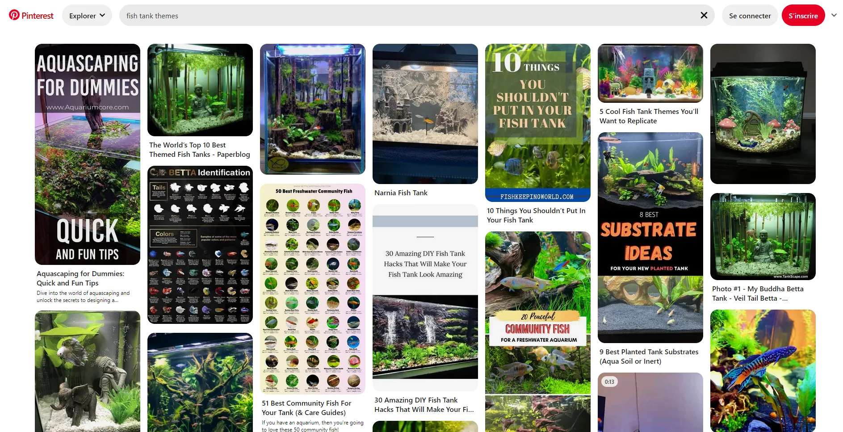This screenshot has height=432, width=843.
Task: Click 30 Amazing DIY Fish Tank Hacks title below image
Action: click(424, 405)
